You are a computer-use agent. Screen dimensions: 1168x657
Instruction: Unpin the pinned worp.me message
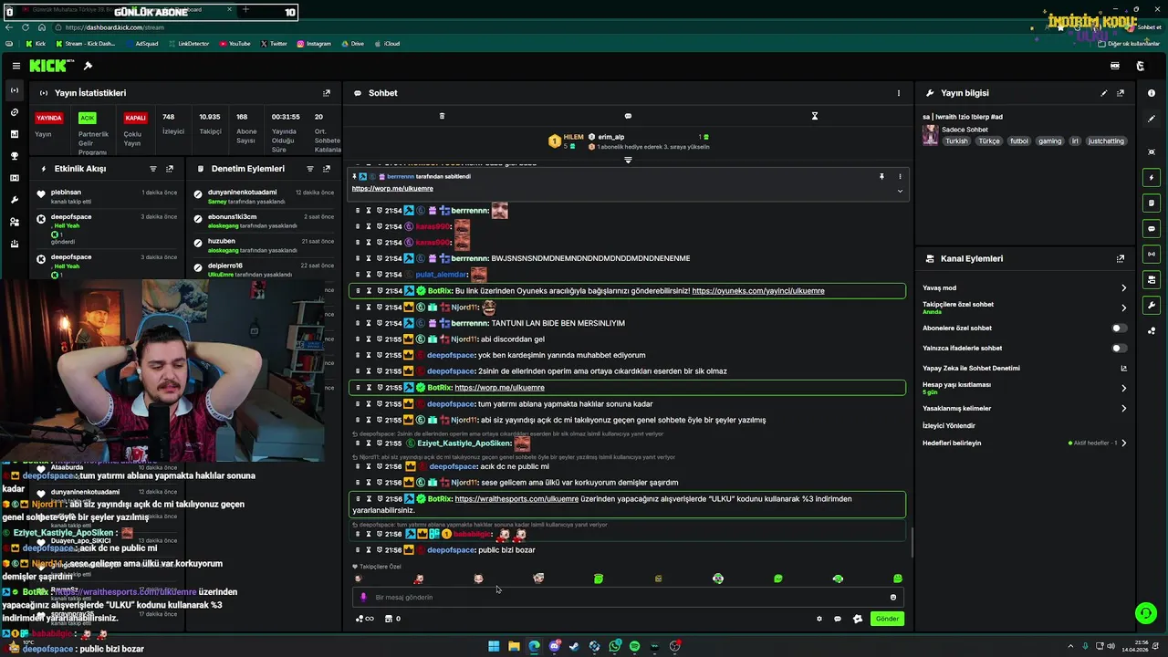pos(881,176)
